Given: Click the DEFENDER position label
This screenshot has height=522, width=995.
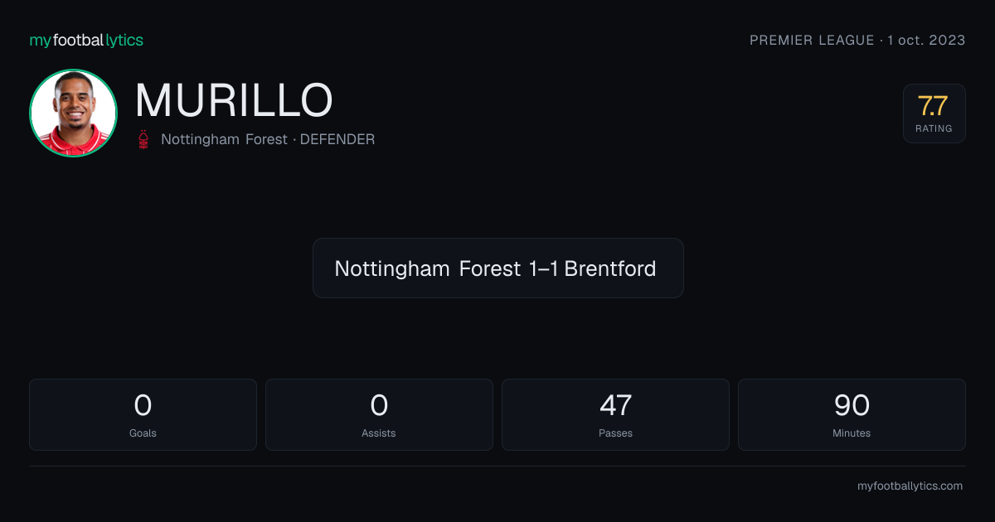Looking at the screenshot, I should point(337,139).
